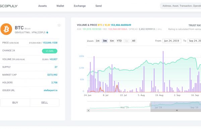The image size is (201, 129).
Task: Click the Scopuly logo
Action: (x=9, y=6)
